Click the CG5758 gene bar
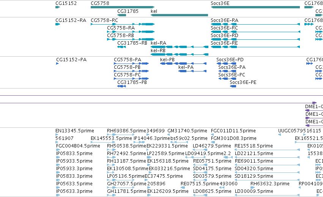323x197 pixels. pos(123,7)
